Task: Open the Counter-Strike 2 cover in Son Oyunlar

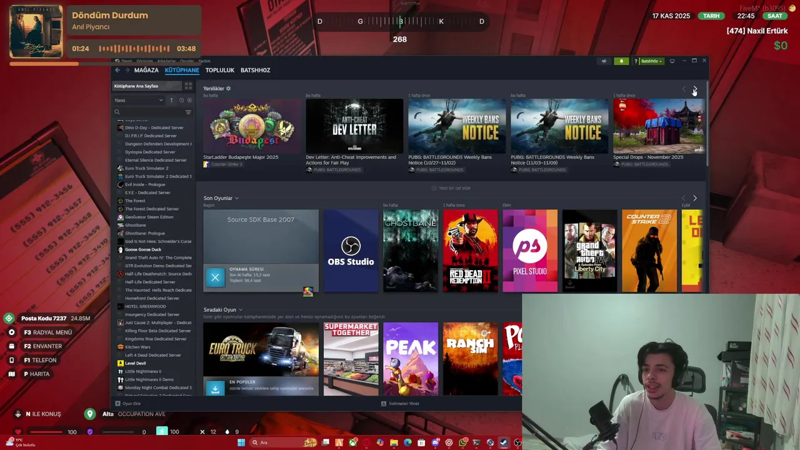Action: (649, 251)
